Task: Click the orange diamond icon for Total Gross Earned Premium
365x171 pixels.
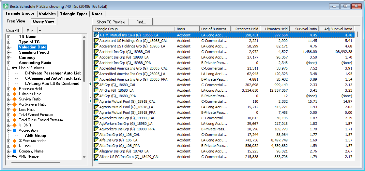Action: (15, 120)
